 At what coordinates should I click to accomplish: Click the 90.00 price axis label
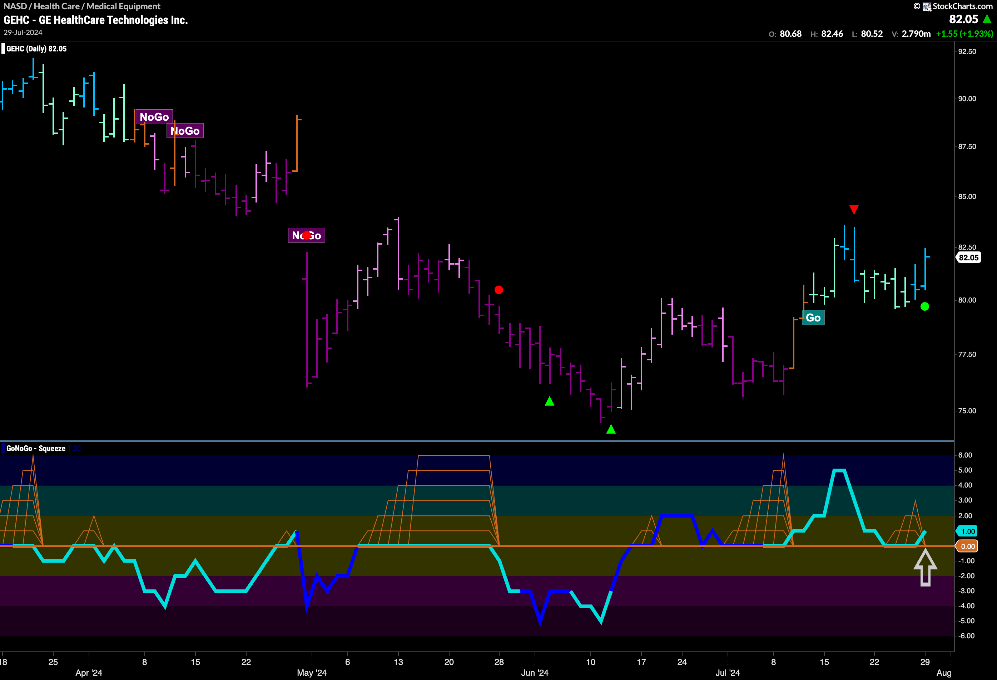pos(967,99)
